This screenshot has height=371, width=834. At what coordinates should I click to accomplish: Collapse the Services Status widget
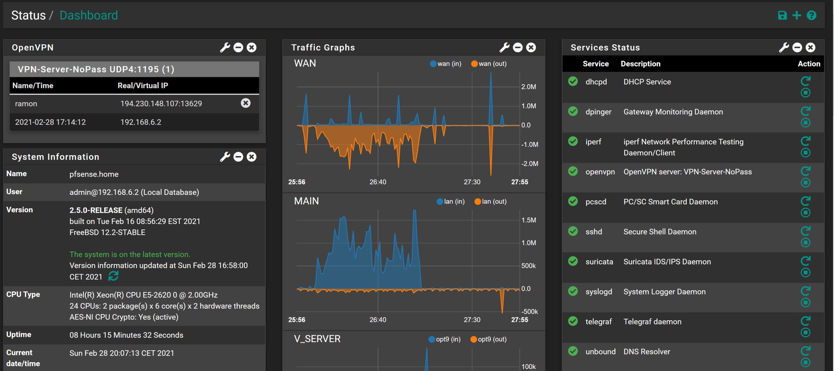[797, 48]
